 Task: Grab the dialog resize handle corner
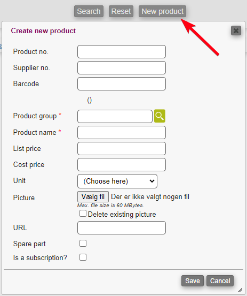point(241,290)
